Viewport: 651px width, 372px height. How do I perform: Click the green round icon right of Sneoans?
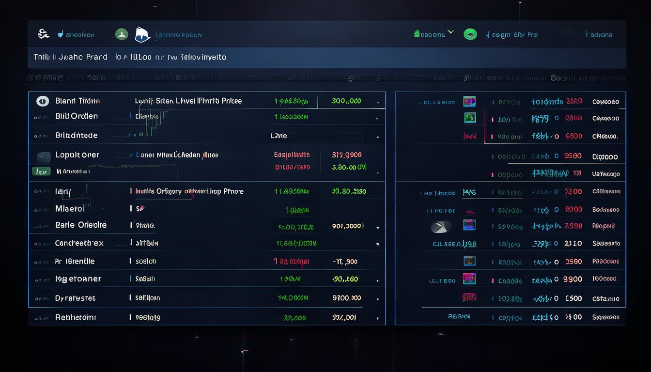click(x=470, y=34)
